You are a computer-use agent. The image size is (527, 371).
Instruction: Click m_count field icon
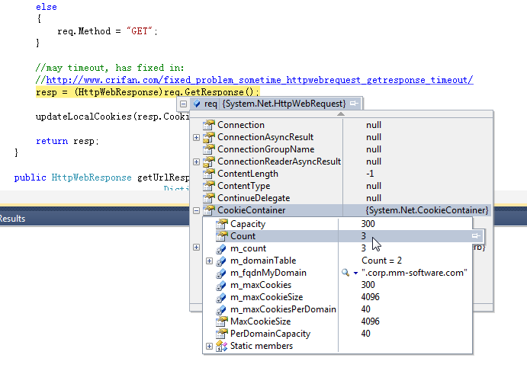221,249
